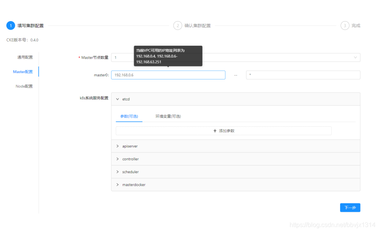
Task: Click the plus icon inside 添加参数
Action: click(215, 130)
